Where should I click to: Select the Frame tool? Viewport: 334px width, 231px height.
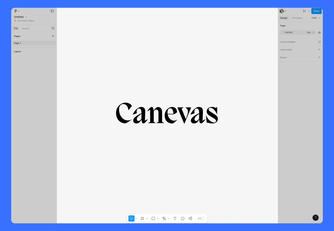142,218
